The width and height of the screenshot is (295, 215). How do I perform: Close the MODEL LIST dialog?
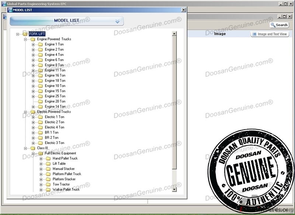[x=183, y=10]
